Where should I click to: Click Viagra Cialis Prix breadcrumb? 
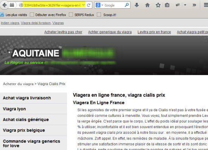tap(51, 84)
